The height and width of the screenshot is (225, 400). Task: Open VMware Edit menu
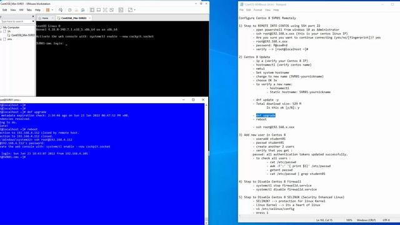pyautogui.click(x=4, y=10)
